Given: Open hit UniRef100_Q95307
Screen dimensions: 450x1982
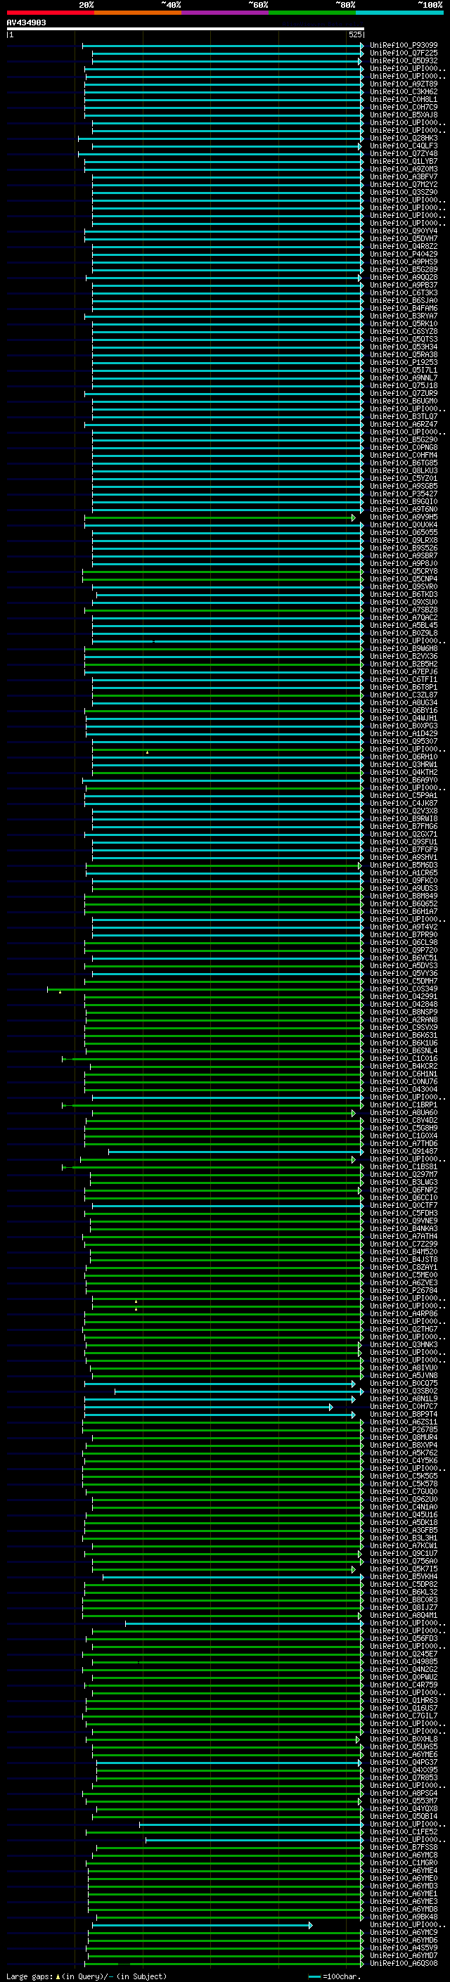Looking at the screenshot, I should click(x=403, y=742).
